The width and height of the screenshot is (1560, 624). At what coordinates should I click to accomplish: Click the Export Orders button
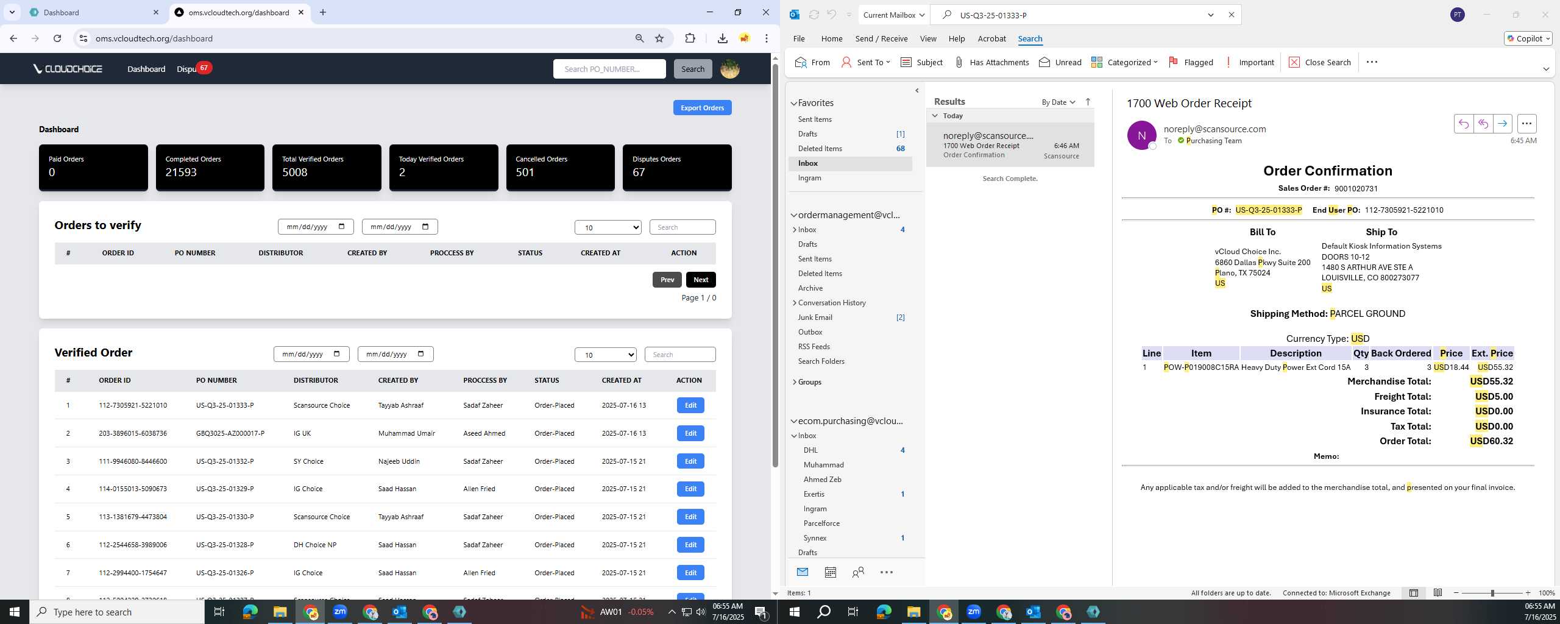pos(702,108)
